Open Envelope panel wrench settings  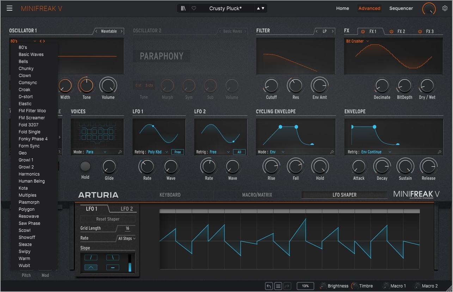tap(439, 152)
